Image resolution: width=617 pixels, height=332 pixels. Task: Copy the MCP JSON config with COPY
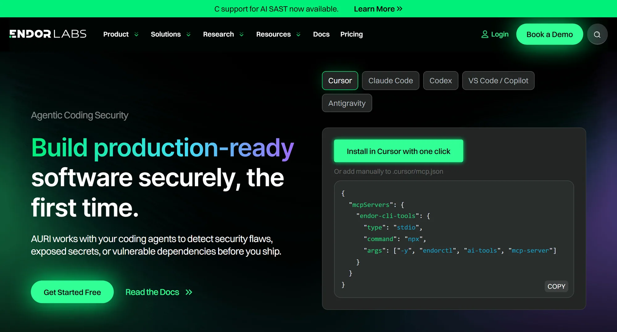556,286
